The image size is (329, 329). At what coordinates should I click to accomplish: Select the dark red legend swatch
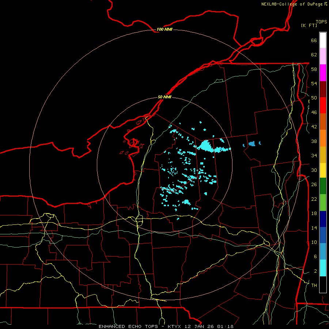pyautogui.click(x=323, y=89)
